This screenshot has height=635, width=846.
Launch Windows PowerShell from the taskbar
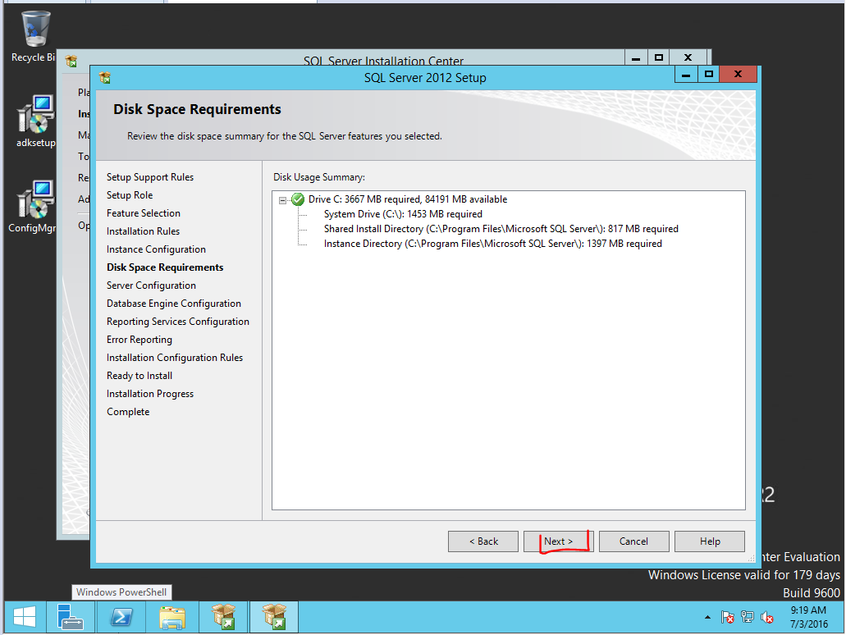(x=121, y=617)
